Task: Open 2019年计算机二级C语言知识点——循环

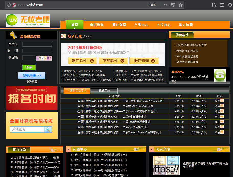Action: pos(35,167)
